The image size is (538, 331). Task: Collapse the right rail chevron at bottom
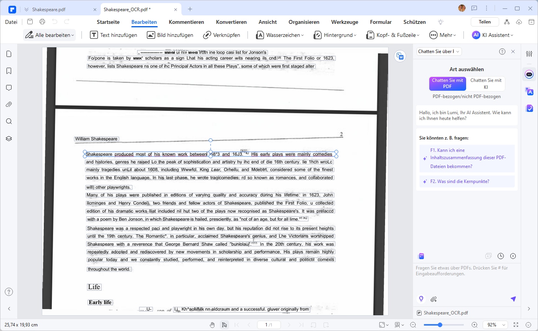click(x=529, y=309)
